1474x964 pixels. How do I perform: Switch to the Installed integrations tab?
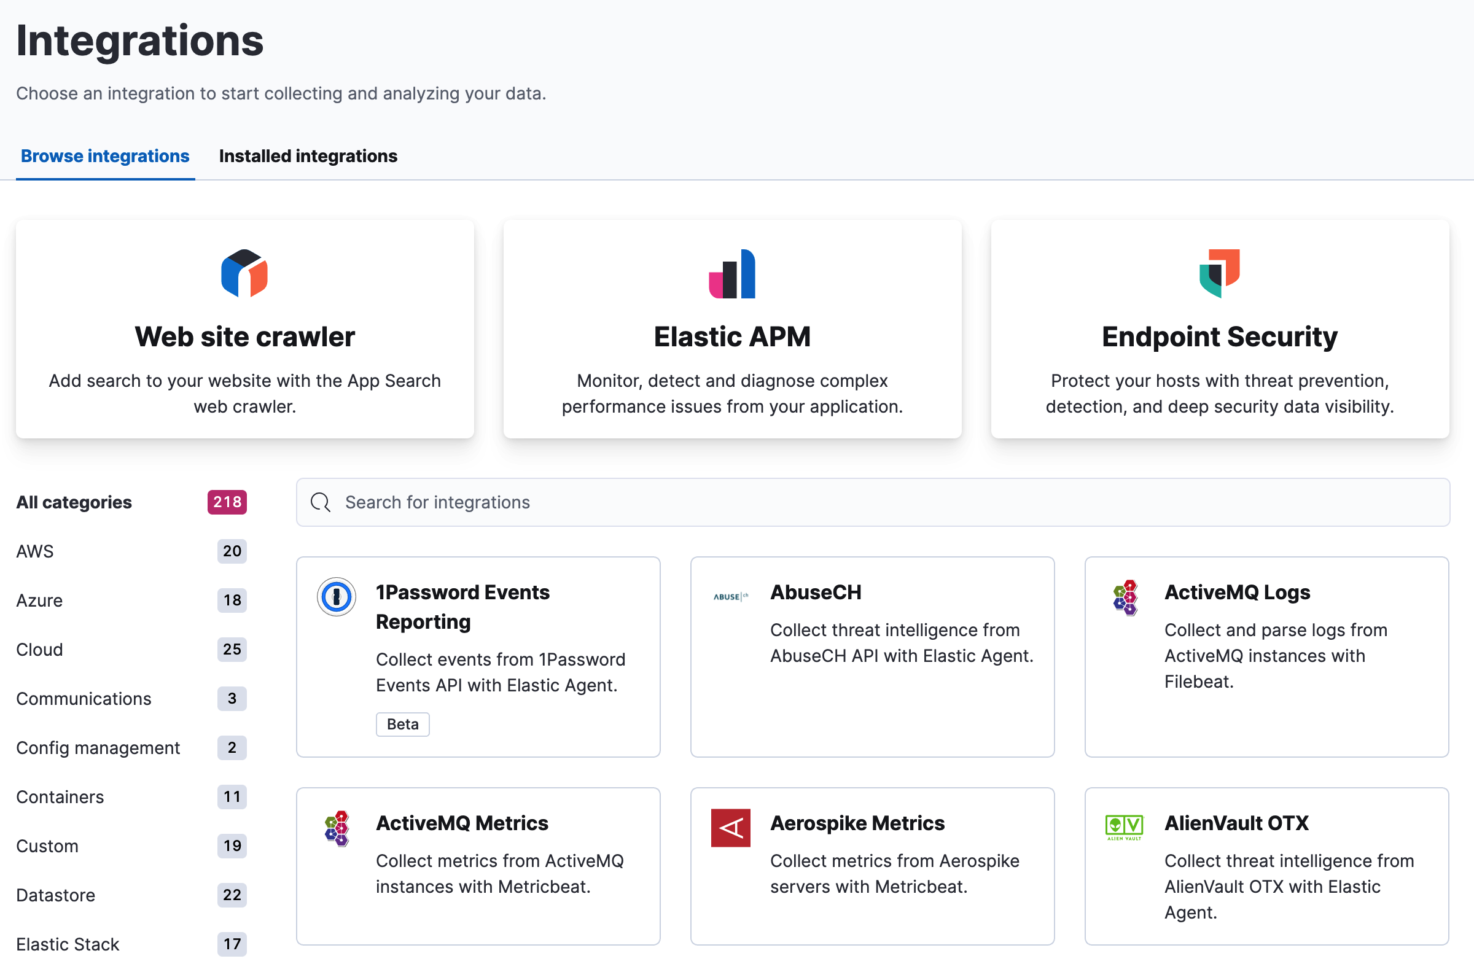[x=308, y=156]
